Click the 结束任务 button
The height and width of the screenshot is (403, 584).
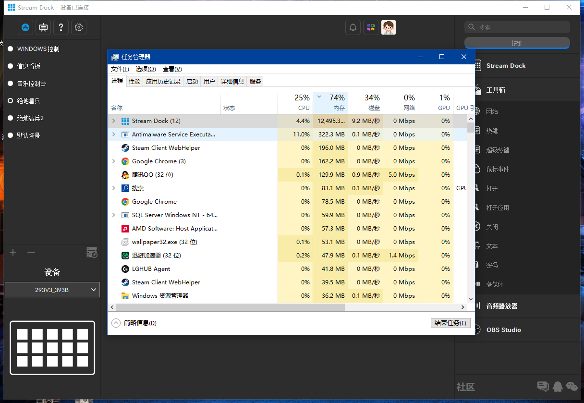point(450,323)
